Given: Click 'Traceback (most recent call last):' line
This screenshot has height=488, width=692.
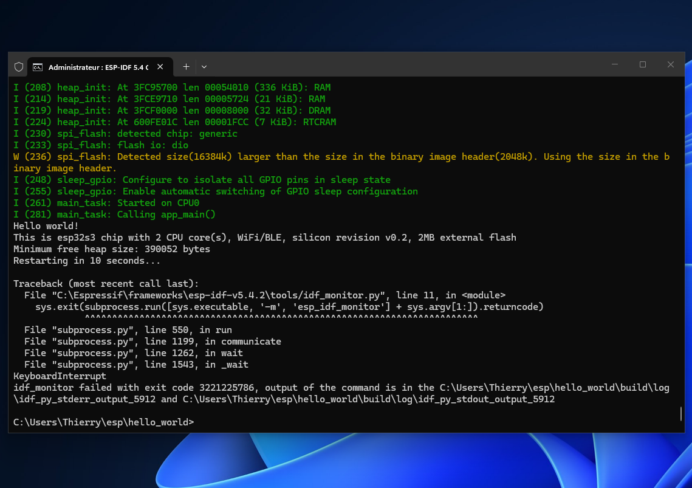Looking at the screenshot, I should pos(106,284).
